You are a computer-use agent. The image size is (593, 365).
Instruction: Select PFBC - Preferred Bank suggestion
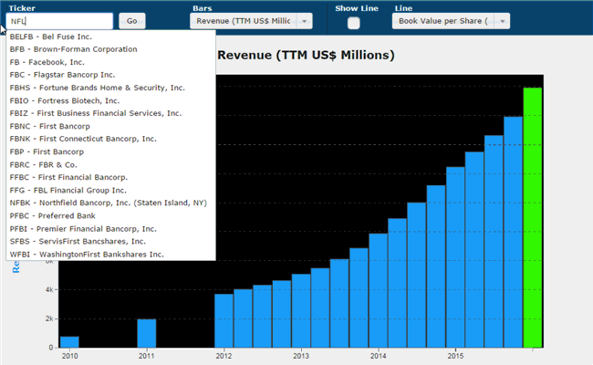tap(110, 215)
